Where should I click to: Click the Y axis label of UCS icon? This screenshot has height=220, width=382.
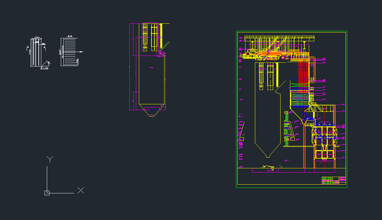tap(50, 159)
